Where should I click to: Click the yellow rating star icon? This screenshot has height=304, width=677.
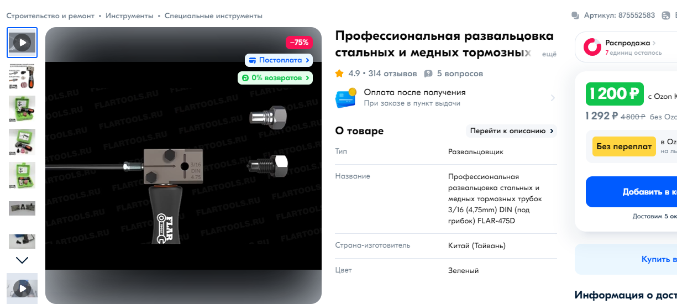340,74
